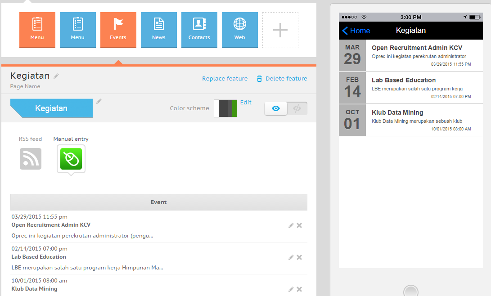This screenshot has height=296, width=491.
Task: Open the Events feature tile
Action: (118, 30)
